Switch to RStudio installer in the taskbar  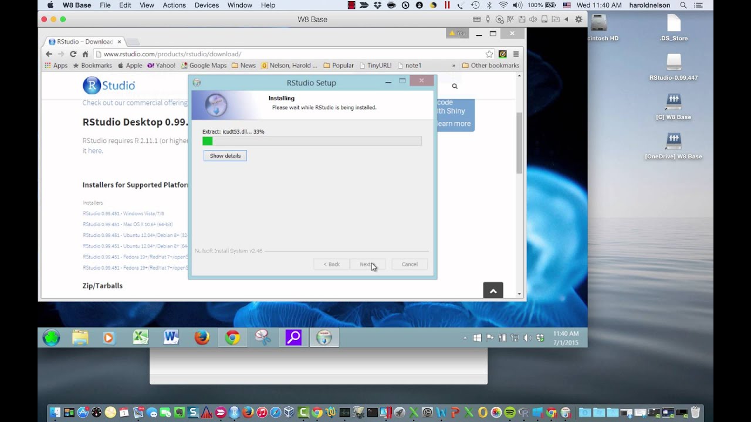324,338
